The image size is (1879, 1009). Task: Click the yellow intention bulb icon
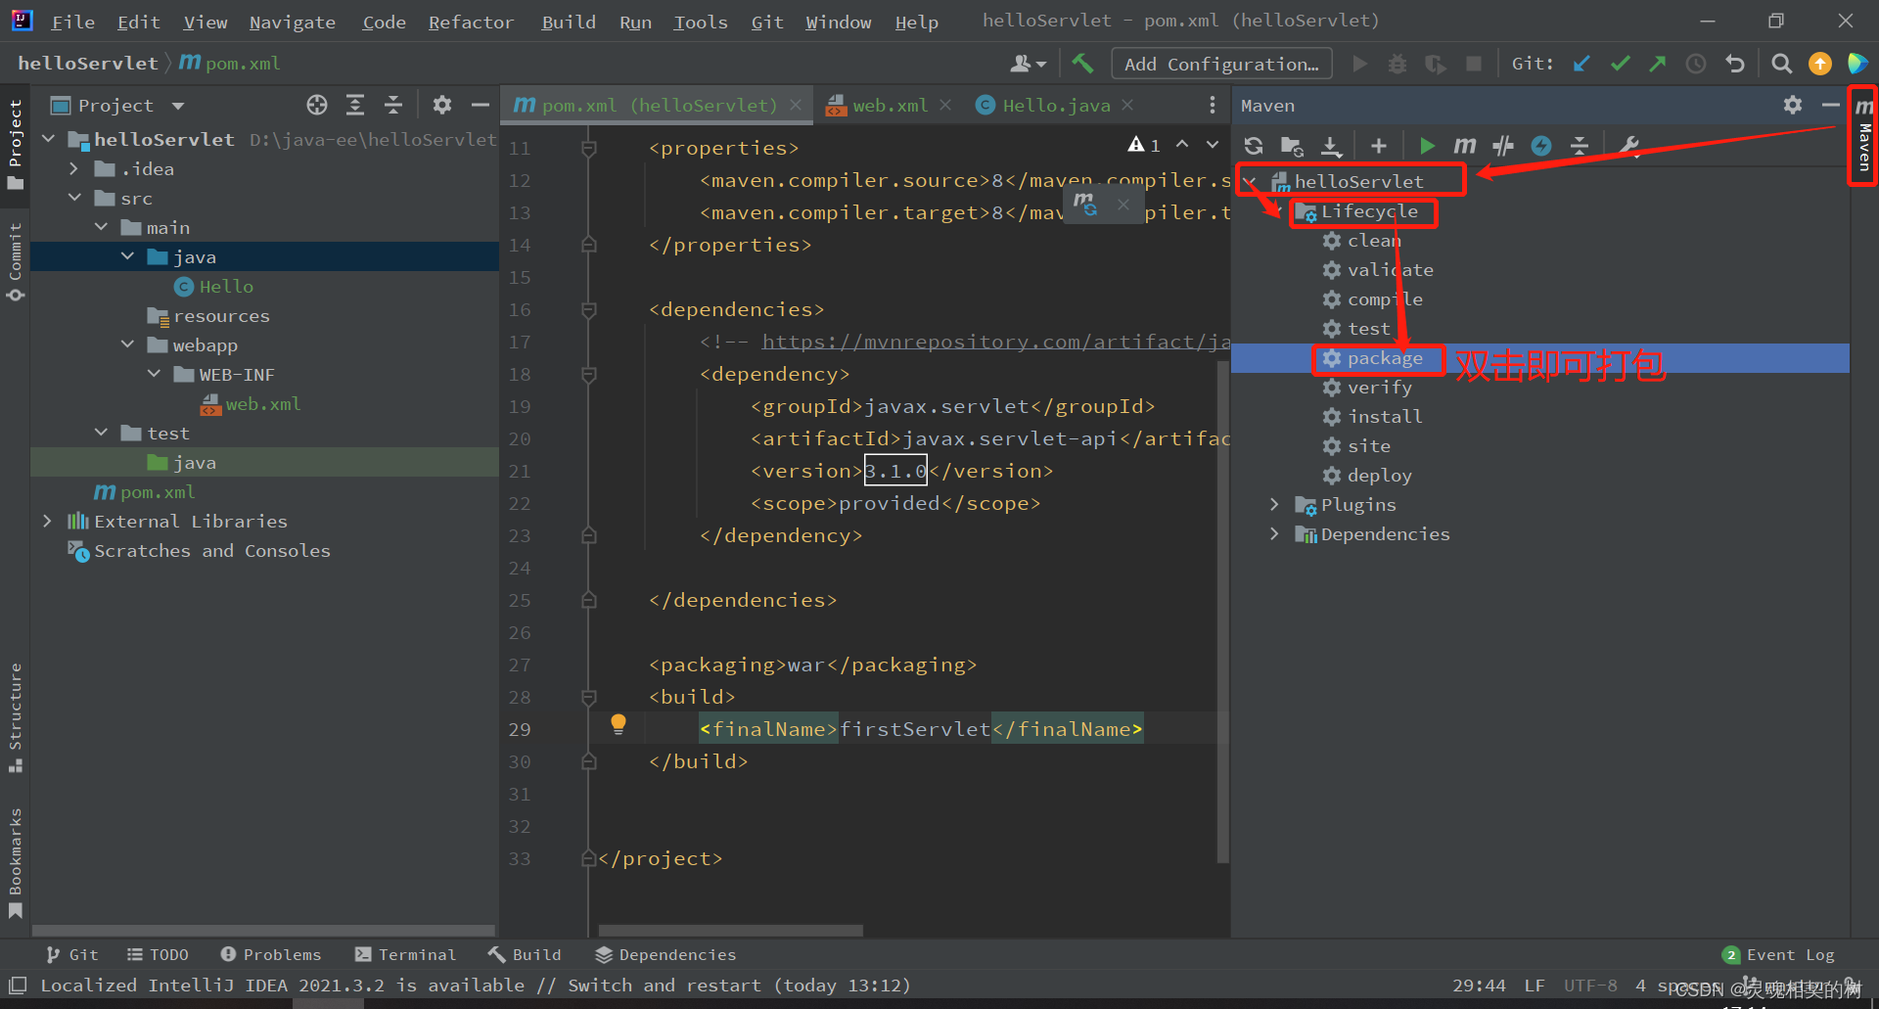pos(619,724)
